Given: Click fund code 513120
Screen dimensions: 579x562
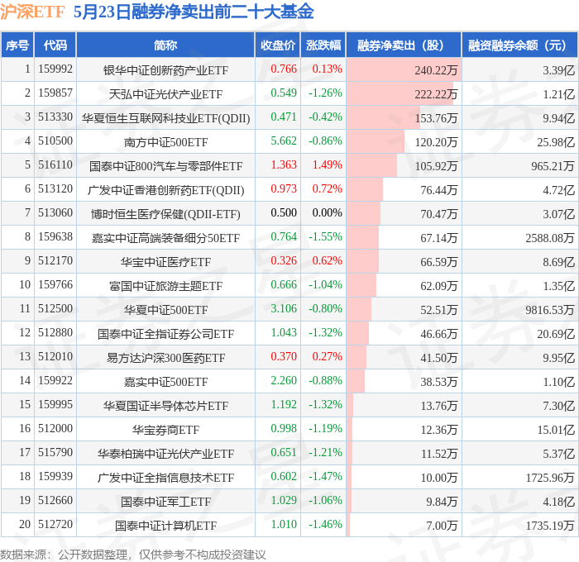Looking at the screenshot, I should pyautogui.click(x=55, y=189).
